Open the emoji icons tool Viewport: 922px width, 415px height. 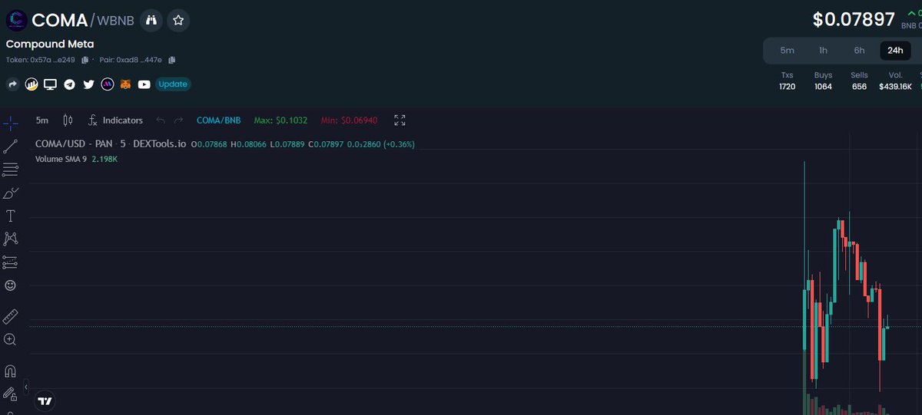coord(10,285)
